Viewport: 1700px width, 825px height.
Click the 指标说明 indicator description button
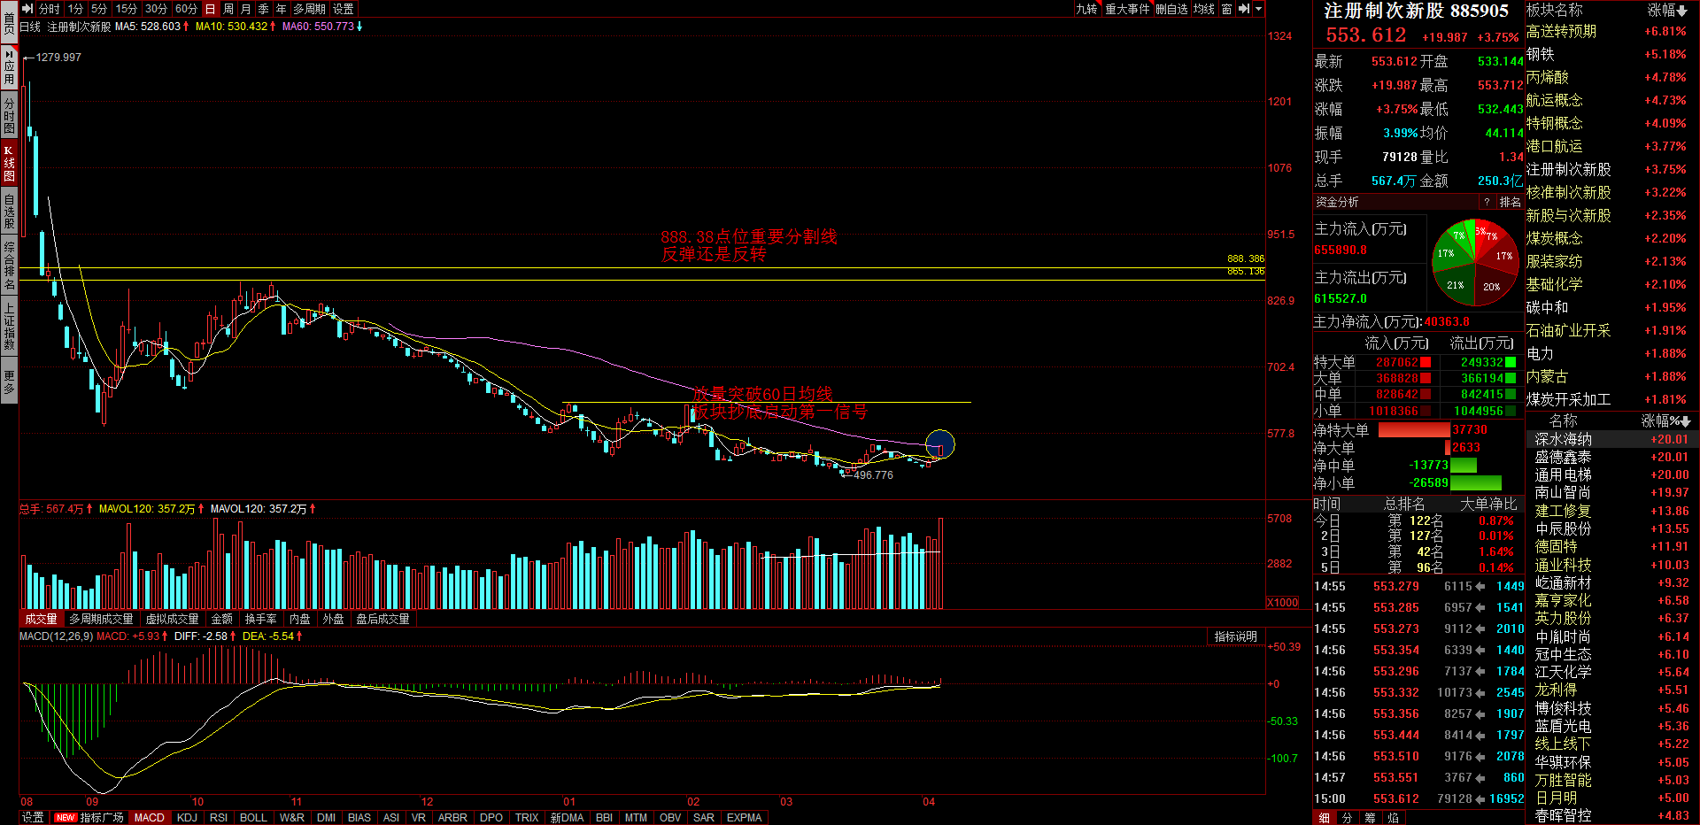[1235, 636]
